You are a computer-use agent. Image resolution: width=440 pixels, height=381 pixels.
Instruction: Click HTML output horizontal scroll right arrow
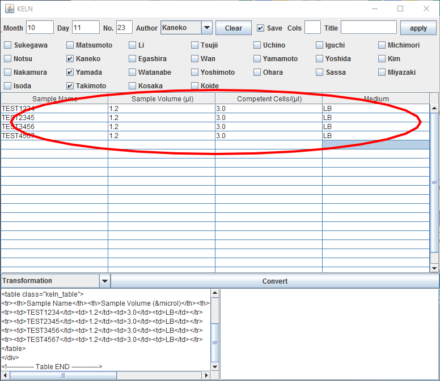206,375
